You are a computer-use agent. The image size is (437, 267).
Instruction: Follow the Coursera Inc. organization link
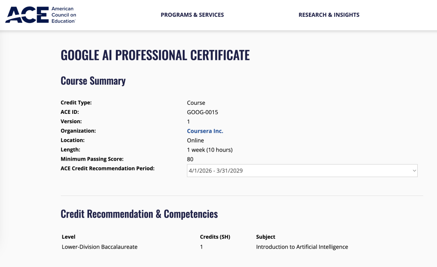[x=205, y=131]
